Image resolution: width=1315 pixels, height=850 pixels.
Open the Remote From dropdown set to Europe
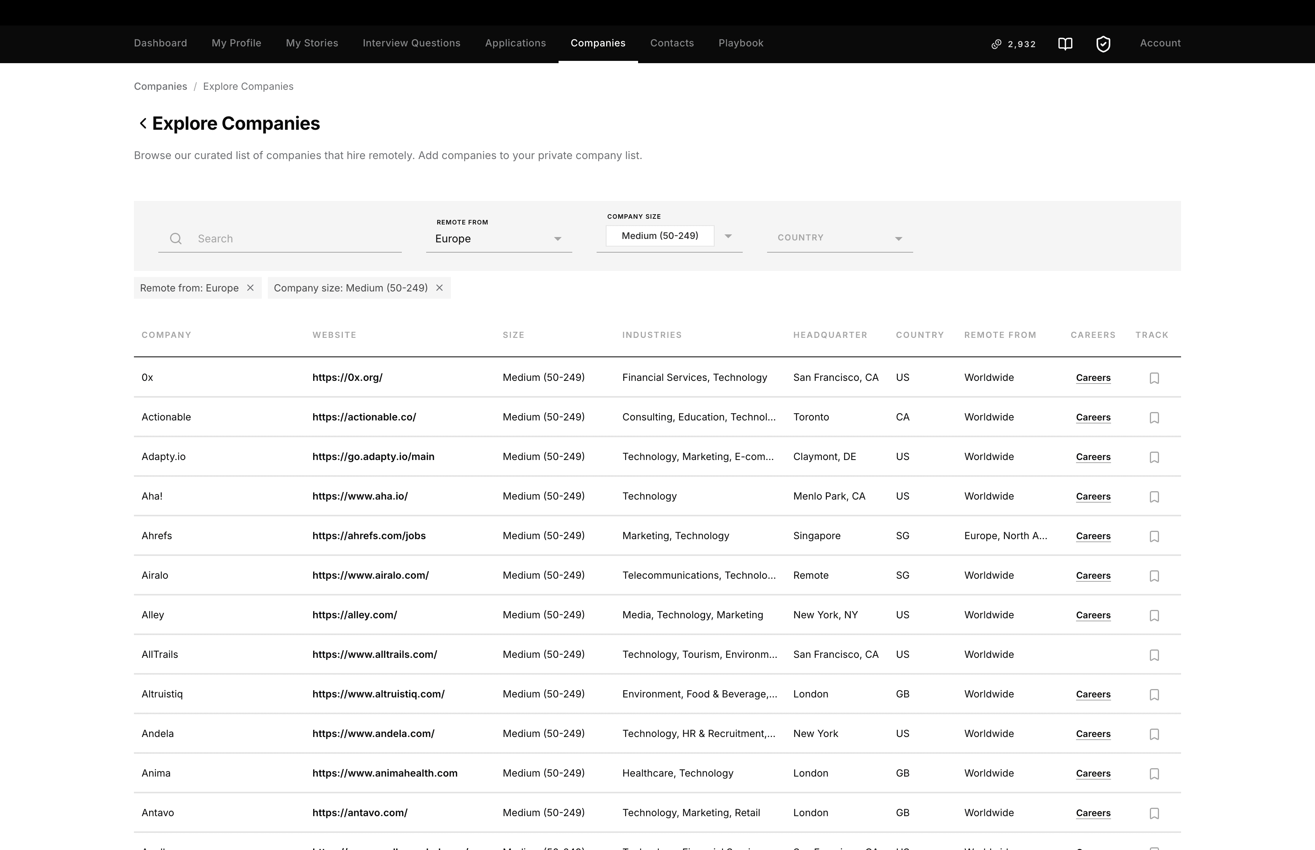[x=499, y=239]
